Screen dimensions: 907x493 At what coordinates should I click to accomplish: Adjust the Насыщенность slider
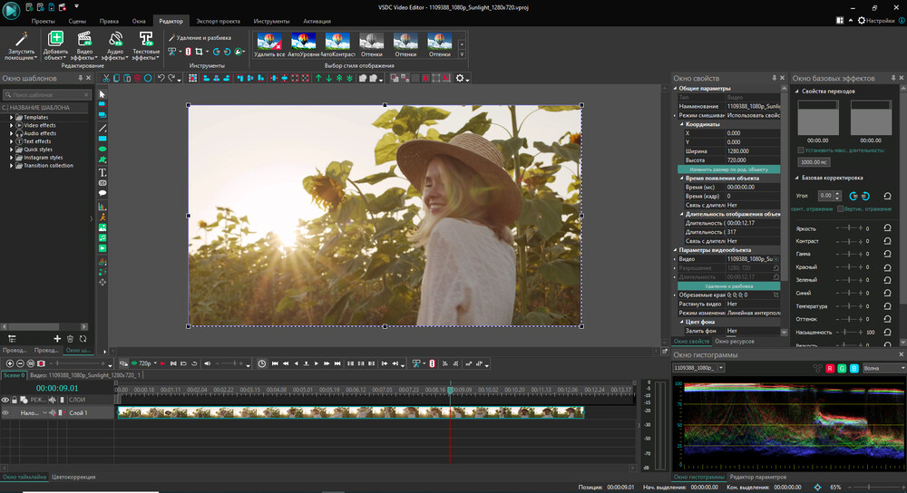(x=849, y=333)
